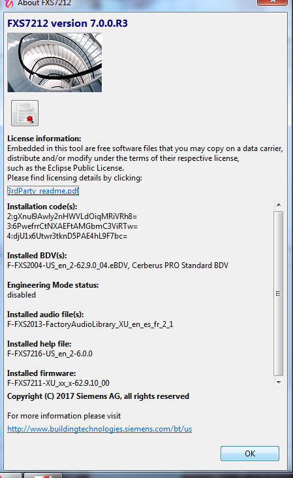Confirm the dialog with OK
The height and width of the screenshot is (478, 293).
point(250,454)
